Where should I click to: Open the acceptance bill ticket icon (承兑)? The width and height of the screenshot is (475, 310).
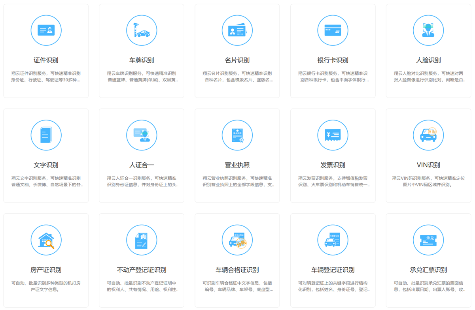point(428,240)
